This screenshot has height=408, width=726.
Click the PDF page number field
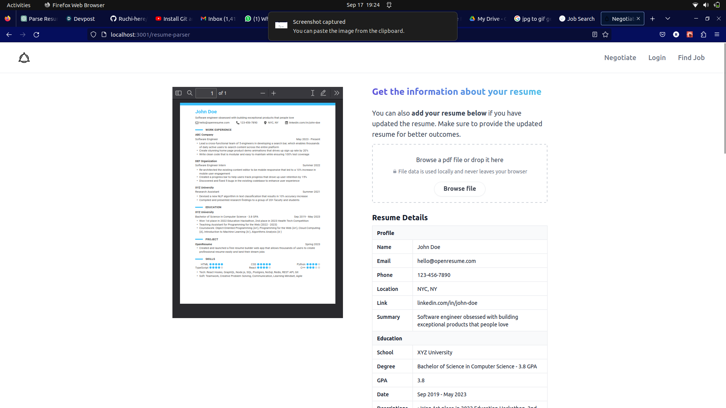coord(206,93)
